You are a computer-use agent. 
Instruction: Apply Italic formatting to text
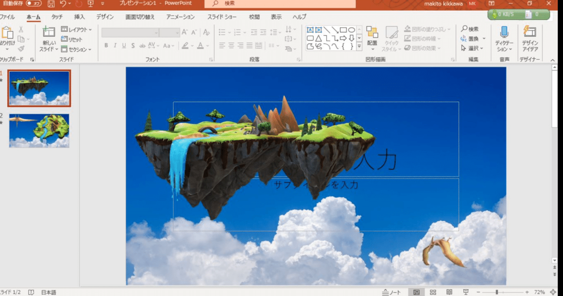(x=115, y=45)
